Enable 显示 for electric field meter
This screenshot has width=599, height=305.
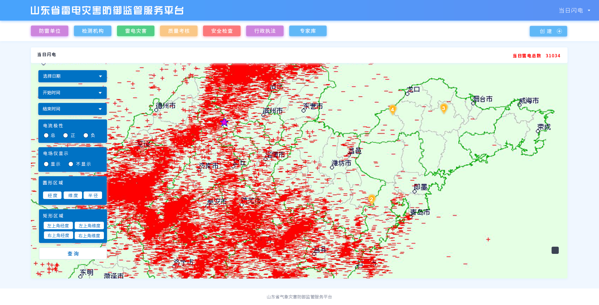point(46,164)
